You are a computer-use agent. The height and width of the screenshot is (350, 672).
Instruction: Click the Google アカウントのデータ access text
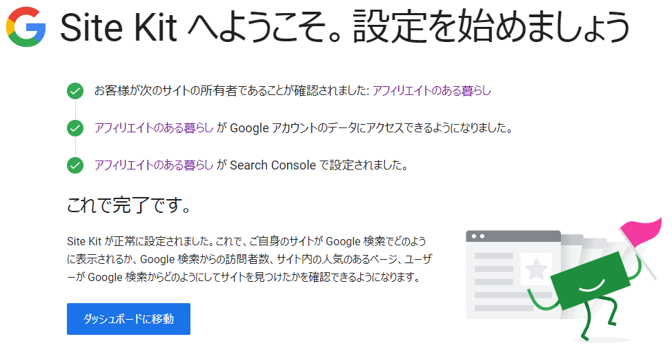click(x=372, y=128)
